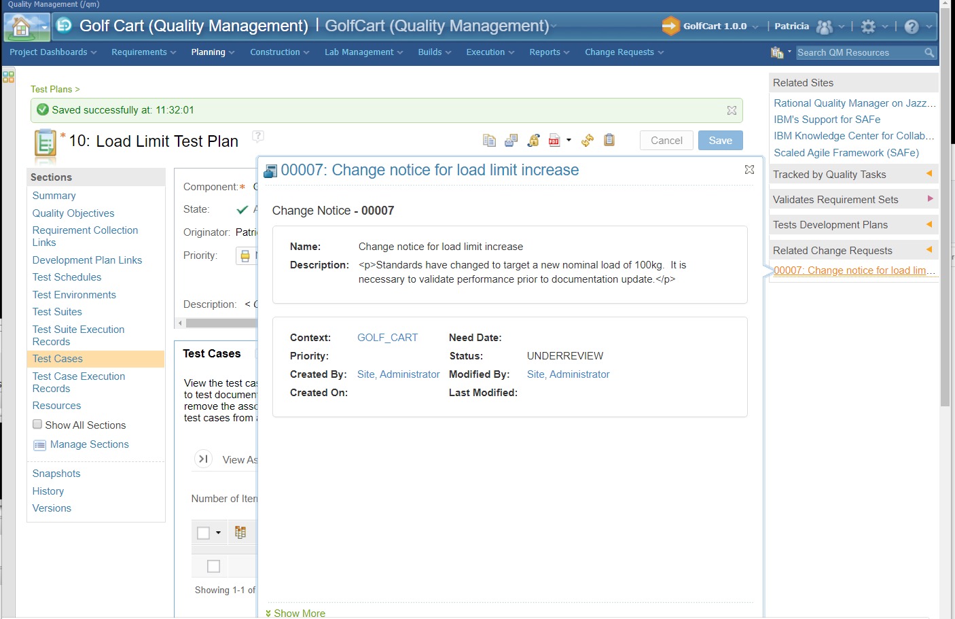This screenshot has height=619, width=955.
Task: Toggle the Show All Sections checkbox
Action: tap(37, 424)
